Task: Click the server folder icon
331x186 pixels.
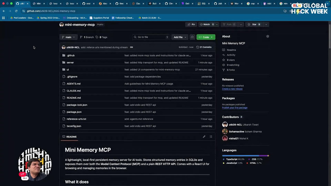Action: [x=64, y=63]
